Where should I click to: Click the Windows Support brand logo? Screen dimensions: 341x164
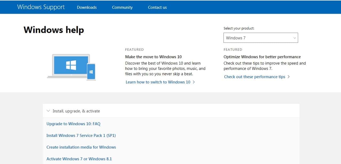tap(41, 7)
